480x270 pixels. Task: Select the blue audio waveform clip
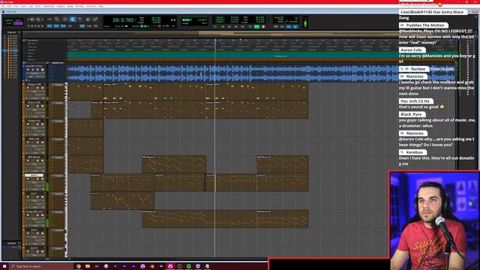tap(232, 73)
